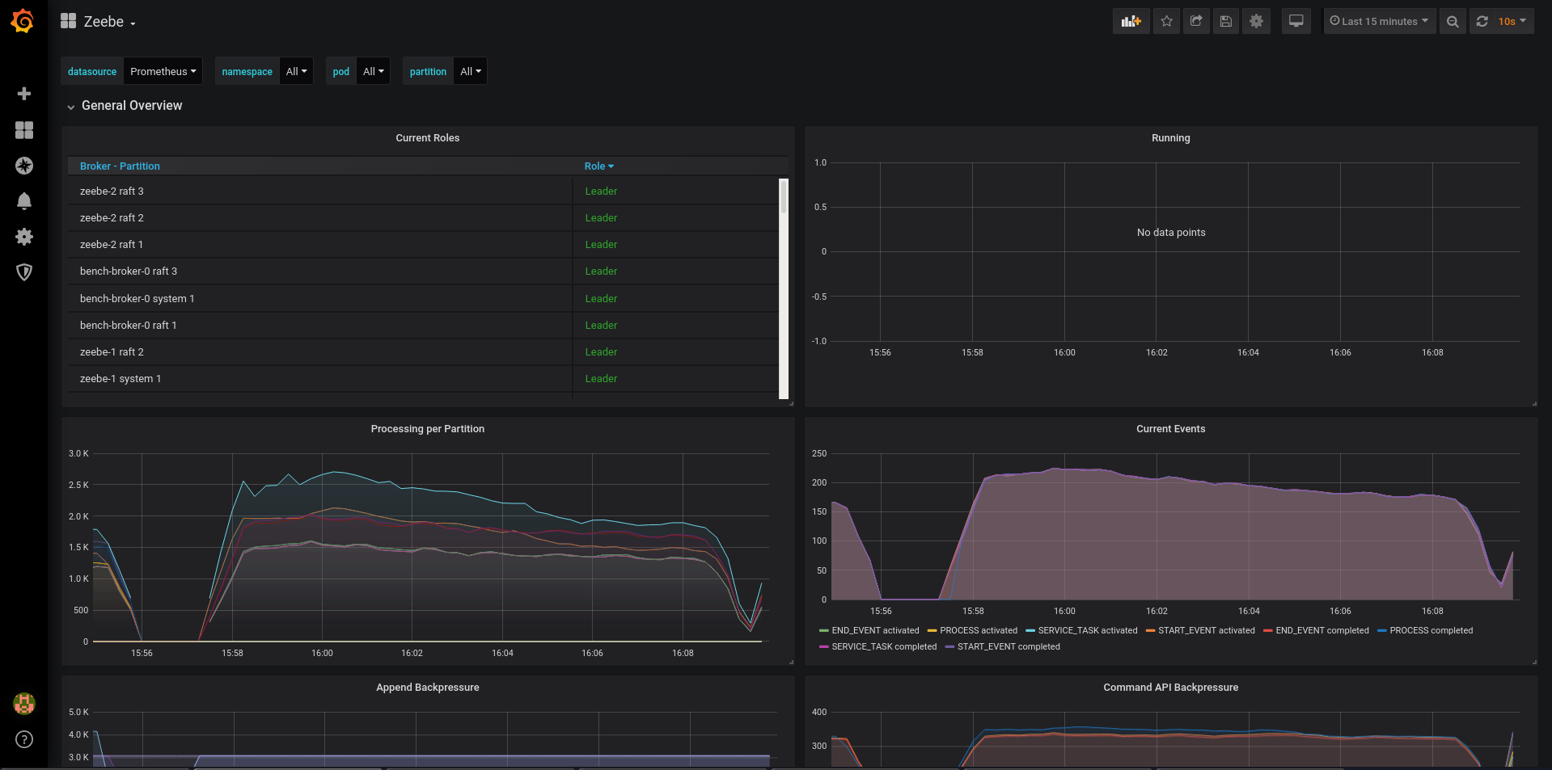Click the Share dashboard icon
1552x770 pixels.
tap(1196, 22)
